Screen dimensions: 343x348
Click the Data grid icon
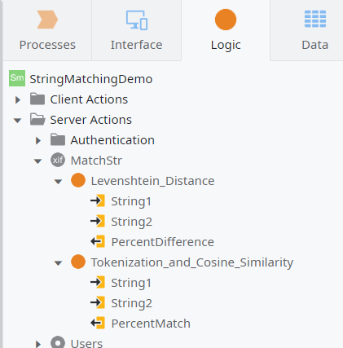[315, 19]
